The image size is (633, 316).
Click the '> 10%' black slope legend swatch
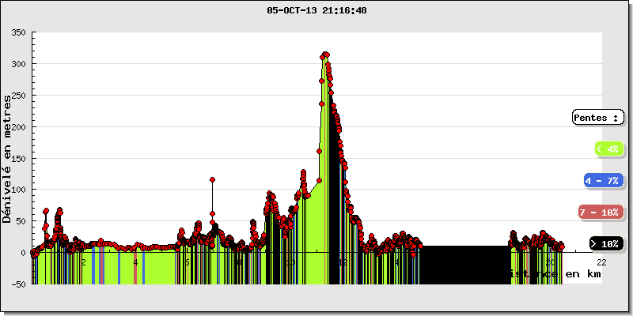point(606,244)
